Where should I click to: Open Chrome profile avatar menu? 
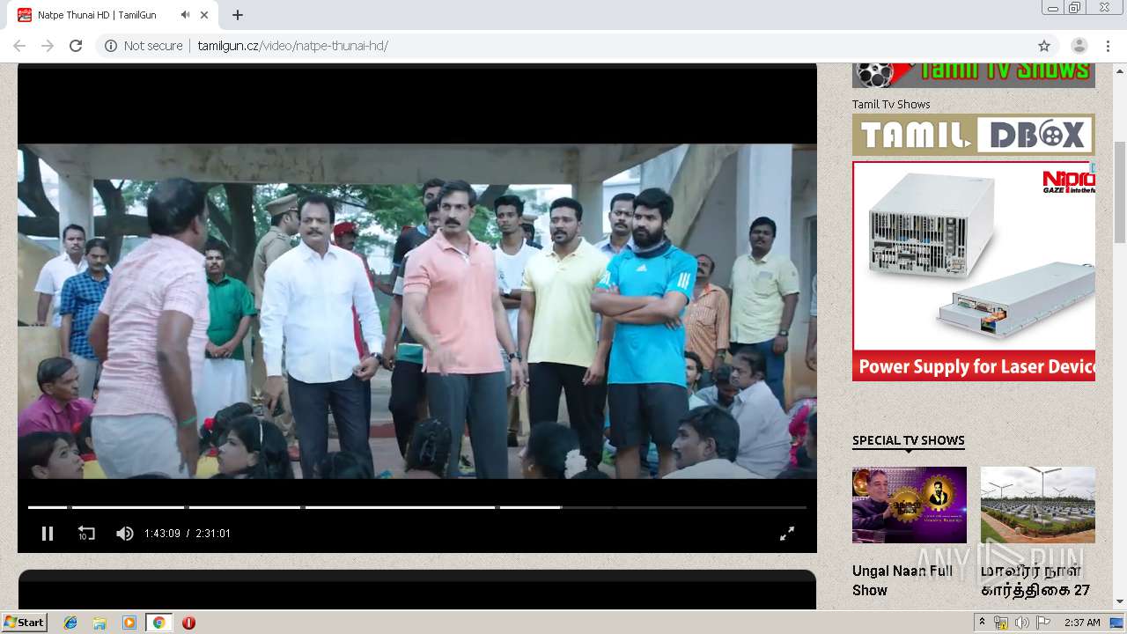pos(1079,46)
